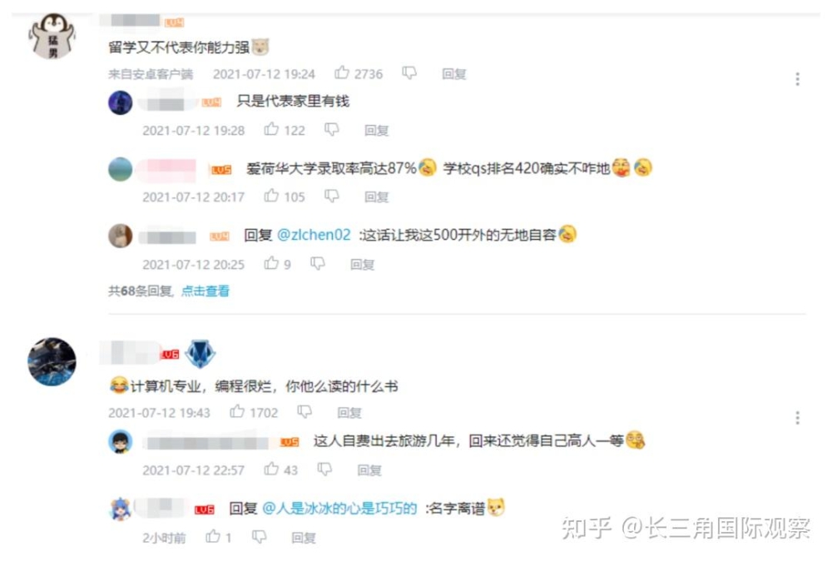Like the comment with 1702 likes
832x562 pixels.
click(237, 411)
